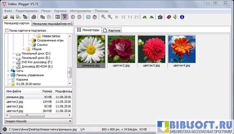Image resolution: width=234 pixels, height=134 pixels.
Task: Open the Images+Sounds filter dropdown
Action: click(38, 121)
